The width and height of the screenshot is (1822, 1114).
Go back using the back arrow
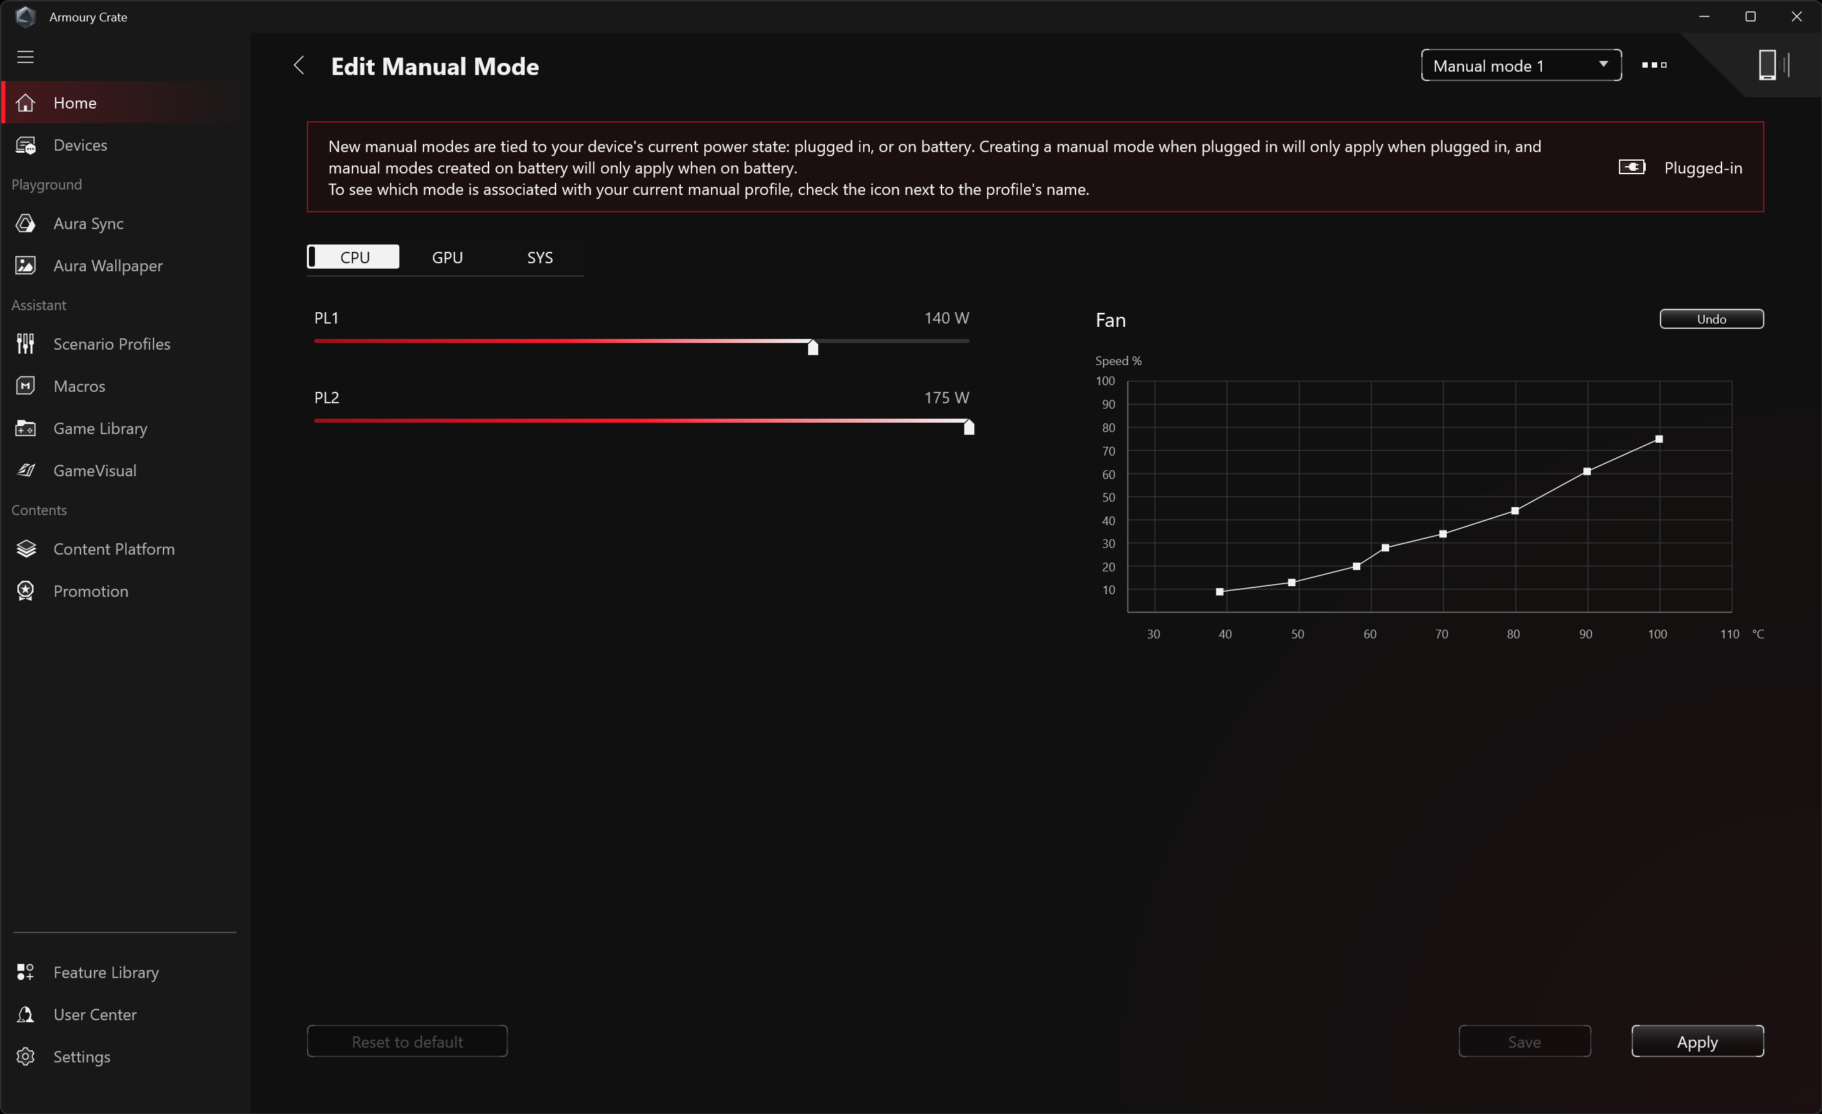(299, 66)
